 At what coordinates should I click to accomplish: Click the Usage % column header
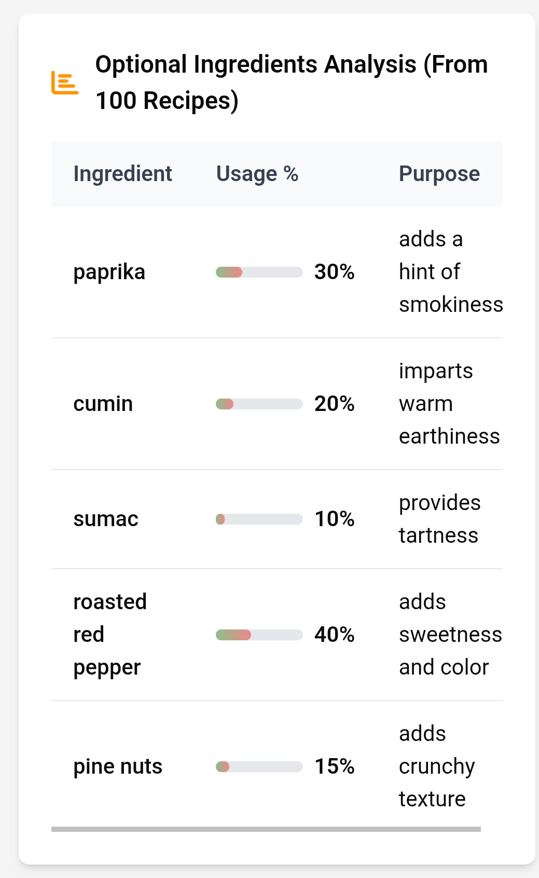[257, 174]
